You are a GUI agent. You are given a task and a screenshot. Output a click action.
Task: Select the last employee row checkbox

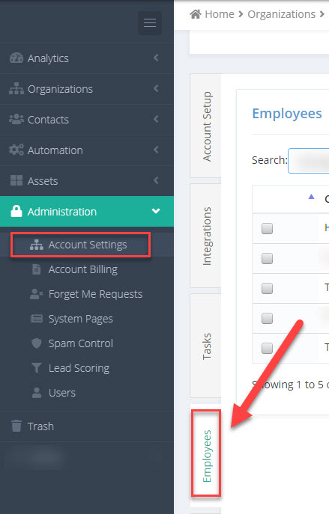[268, 348]
